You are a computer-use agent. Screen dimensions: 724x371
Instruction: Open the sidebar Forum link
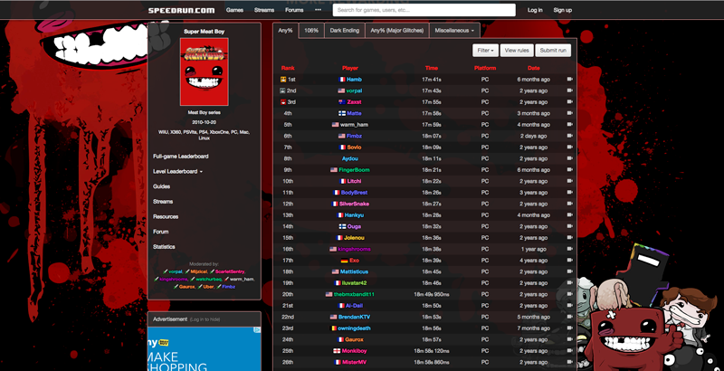click(x=161, y=232)
